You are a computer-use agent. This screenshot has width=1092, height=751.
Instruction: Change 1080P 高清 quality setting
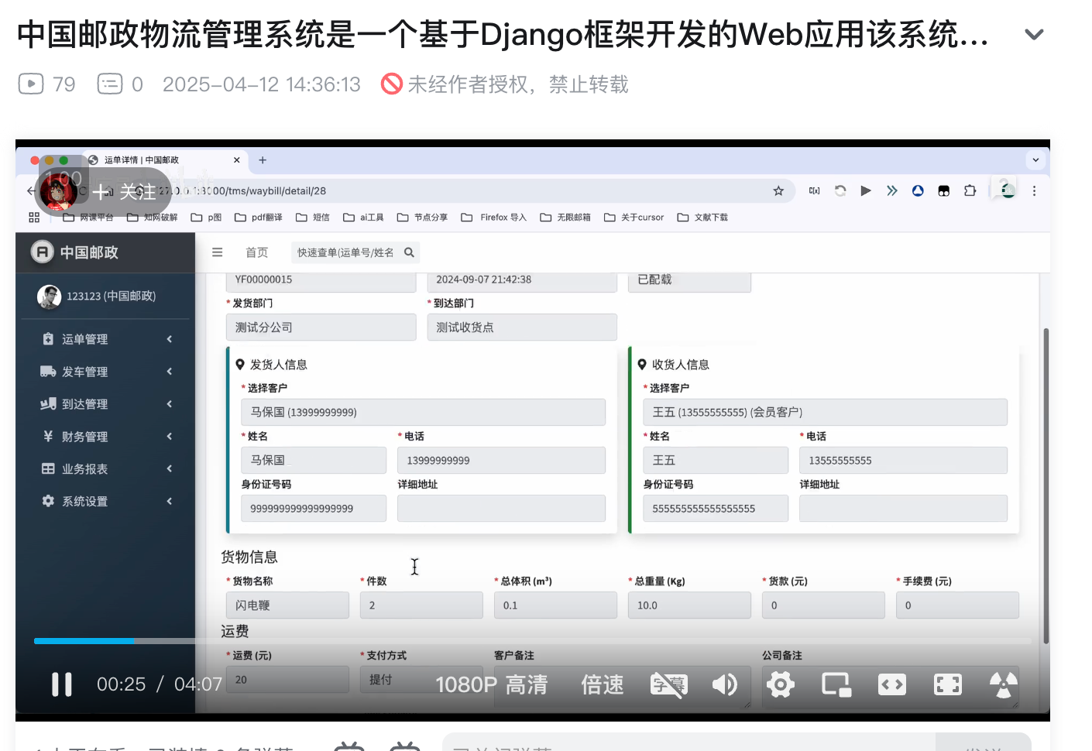click(491, 684)
